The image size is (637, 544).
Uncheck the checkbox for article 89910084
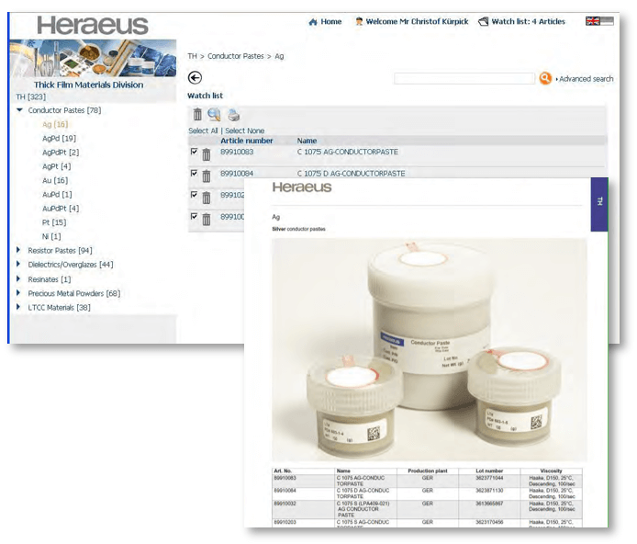tap(195, 173)
